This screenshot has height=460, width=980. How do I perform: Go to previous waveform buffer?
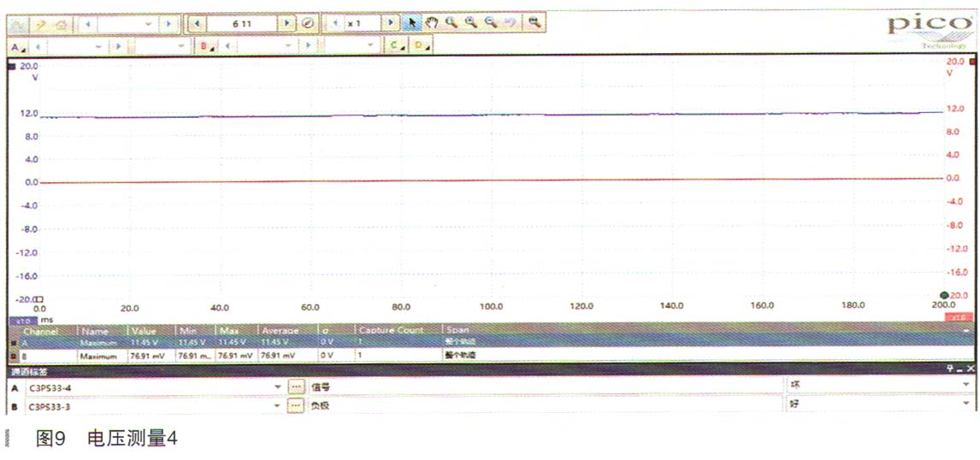(198, 24)
